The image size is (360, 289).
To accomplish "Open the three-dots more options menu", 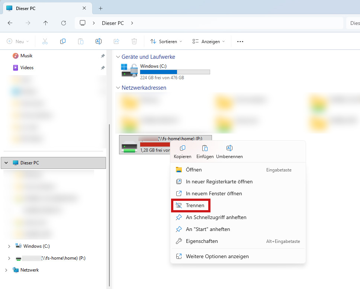I will (240, 42).
